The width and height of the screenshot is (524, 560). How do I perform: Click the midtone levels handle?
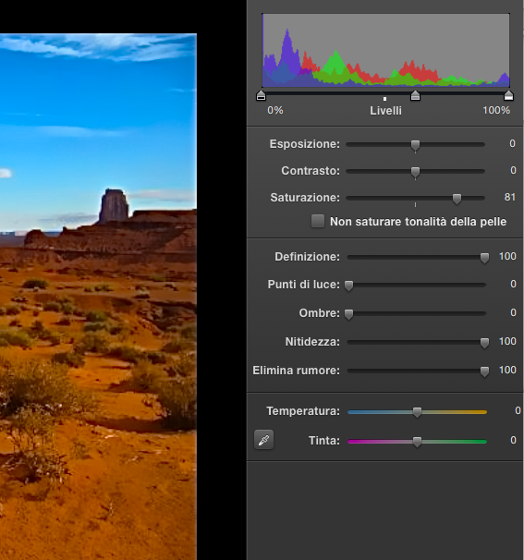415,95
